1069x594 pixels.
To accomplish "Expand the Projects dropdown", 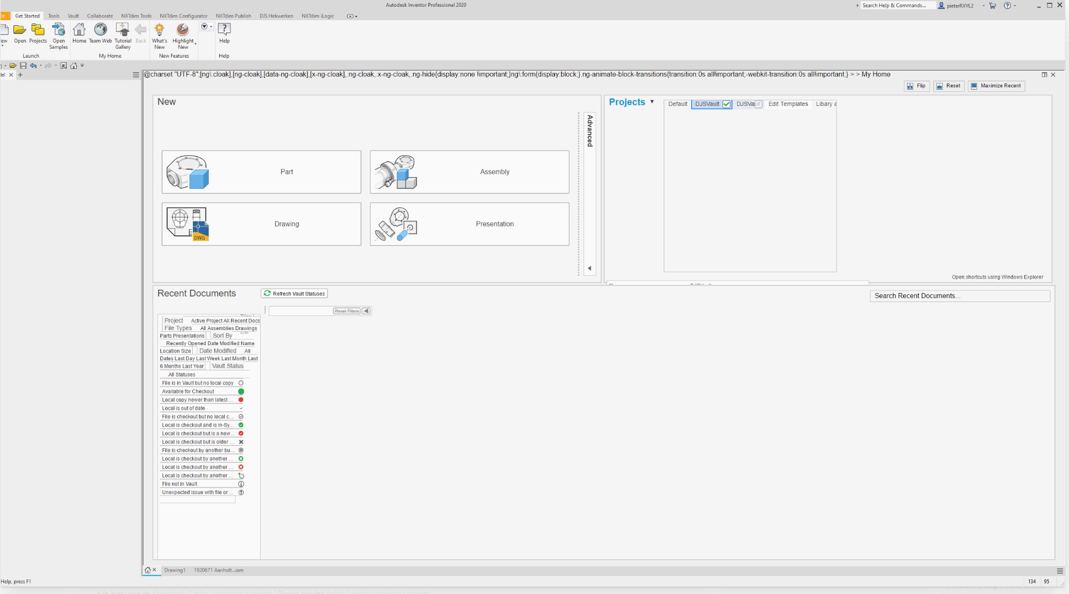I will pos(651,102).
